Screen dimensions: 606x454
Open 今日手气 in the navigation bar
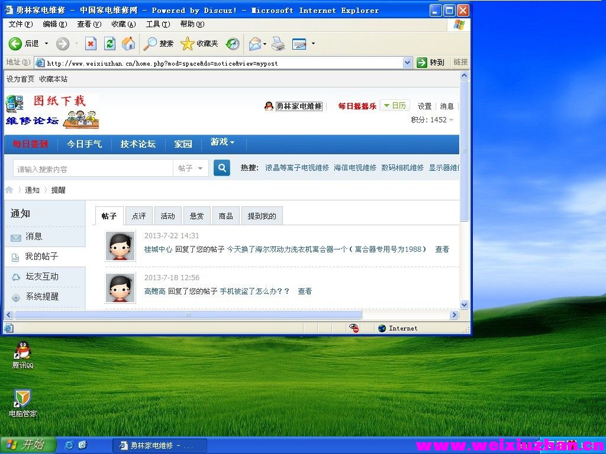point(84,144)
